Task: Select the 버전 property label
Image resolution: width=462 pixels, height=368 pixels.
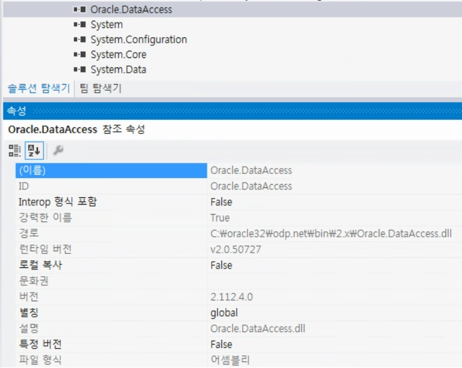Action: click(29, 297)
